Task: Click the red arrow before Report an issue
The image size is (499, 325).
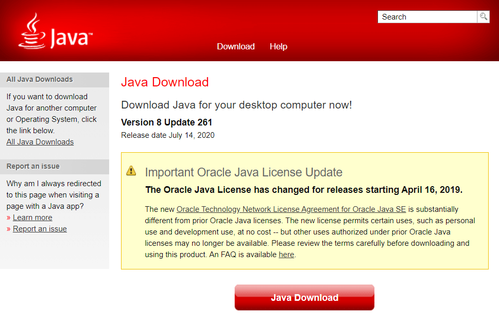Action: click(x=9, y=229)
